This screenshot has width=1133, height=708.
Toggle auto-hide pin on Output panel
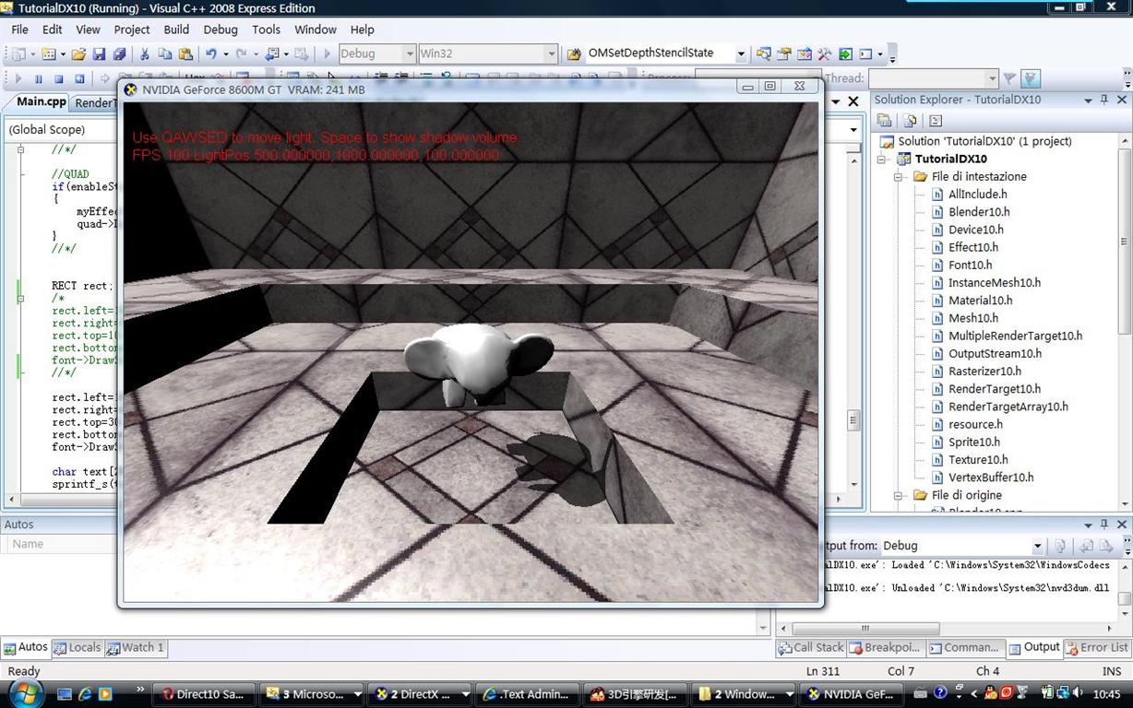pos(1103,525)
